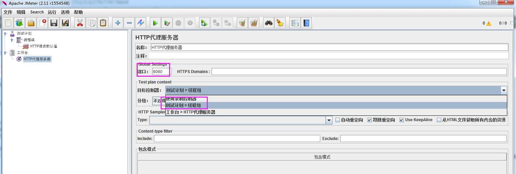Open the 运行 menu
Viewport: 516px width, 174px height.
click(52, 12)
